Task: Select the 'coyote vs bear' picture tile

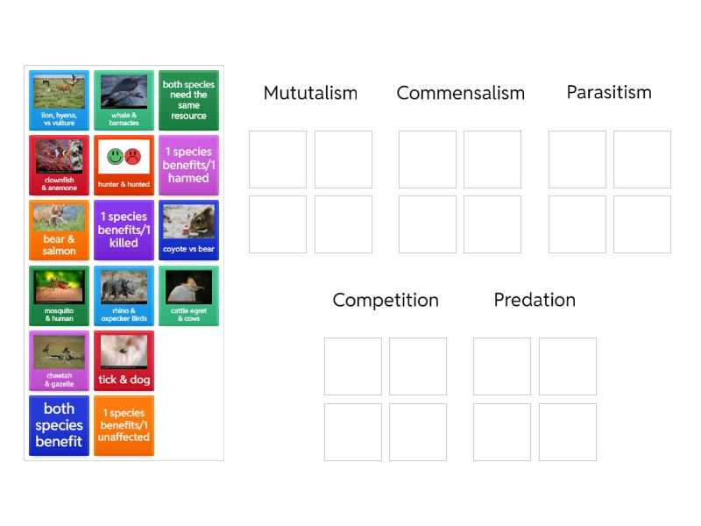Action: tap(189, 230)
